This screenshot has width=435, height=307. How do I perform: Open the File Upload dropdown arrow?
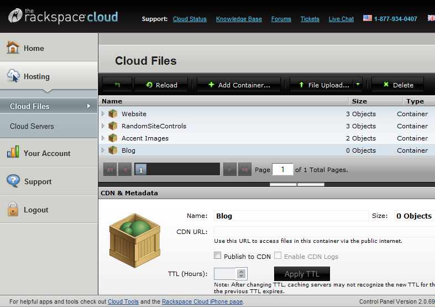[358, 85]
